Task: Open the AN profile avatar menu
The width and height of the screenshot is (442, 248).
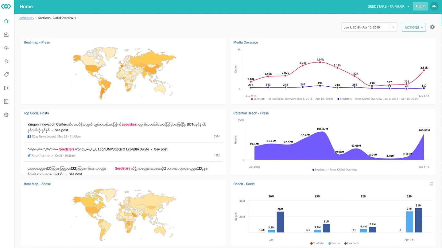Action: (x=434, y=6)
